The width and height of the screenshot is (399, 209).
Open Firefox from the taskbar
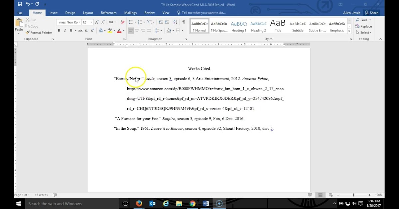click(139, 204)
